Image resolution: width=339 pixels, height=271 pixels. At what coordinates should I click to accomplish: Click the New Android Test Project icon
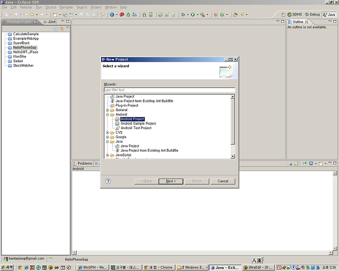167,15
